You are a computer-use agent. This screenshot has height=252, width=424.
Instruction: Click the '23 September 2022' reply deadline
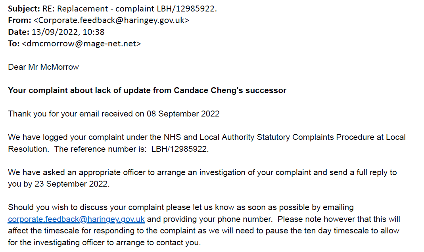click(x=71, y=184)
